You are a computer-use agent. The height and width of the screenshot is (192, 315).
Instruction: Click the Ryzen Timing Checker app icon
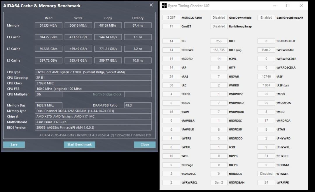pos(164,6)
